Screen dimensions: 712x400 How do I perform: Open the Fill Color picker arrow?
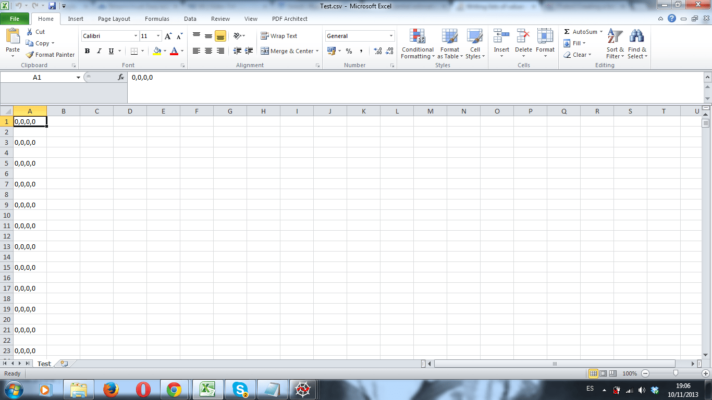[x=164, y=51]
